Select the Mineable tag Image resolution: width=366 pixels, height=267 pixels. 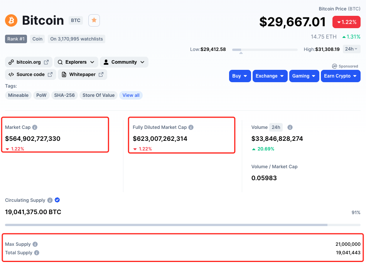(x=18, y=95)
